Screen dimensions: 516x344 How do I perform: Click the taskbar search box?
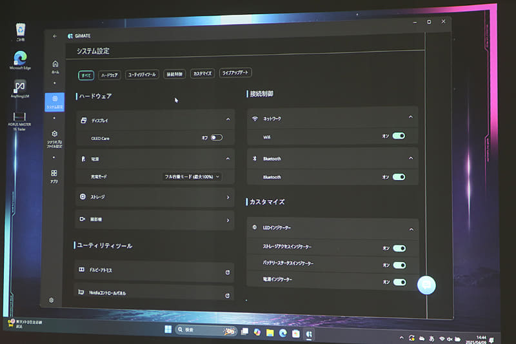tap(206, 330)
